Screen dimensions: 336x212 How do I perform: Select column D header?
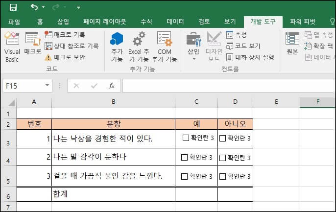[x=235, y=102]
